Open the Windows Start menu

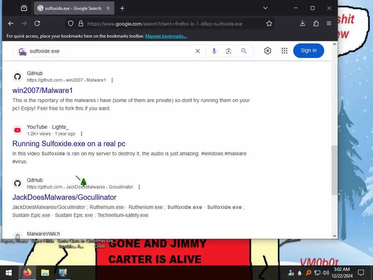(9, 273)
